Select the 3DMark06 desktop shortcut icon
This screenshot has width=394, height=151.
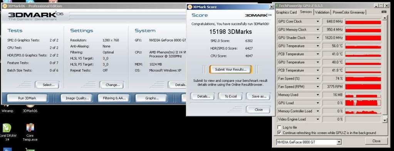(x=30, y=108)
